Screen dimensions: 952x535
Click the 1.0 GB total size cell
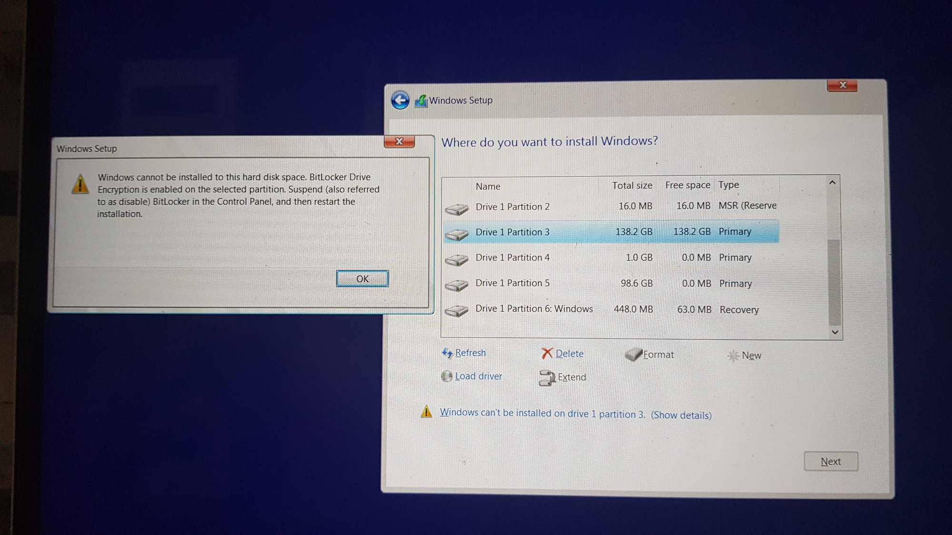pos(639,257)
